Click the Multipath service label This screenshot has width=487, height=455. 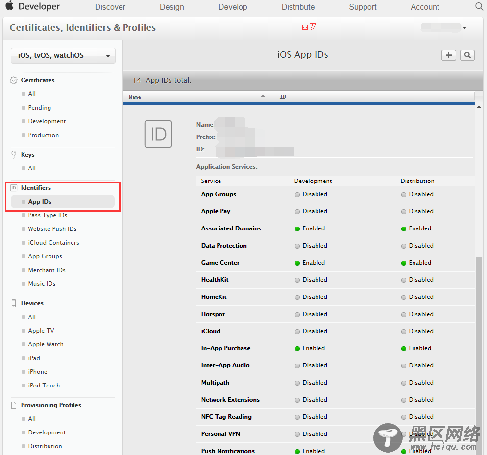pyautogui.click(x=215, y=383)
